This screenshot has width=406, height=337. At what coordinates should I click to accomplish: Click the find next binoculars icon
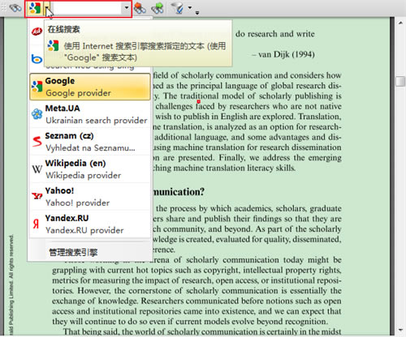coord(158,8)
